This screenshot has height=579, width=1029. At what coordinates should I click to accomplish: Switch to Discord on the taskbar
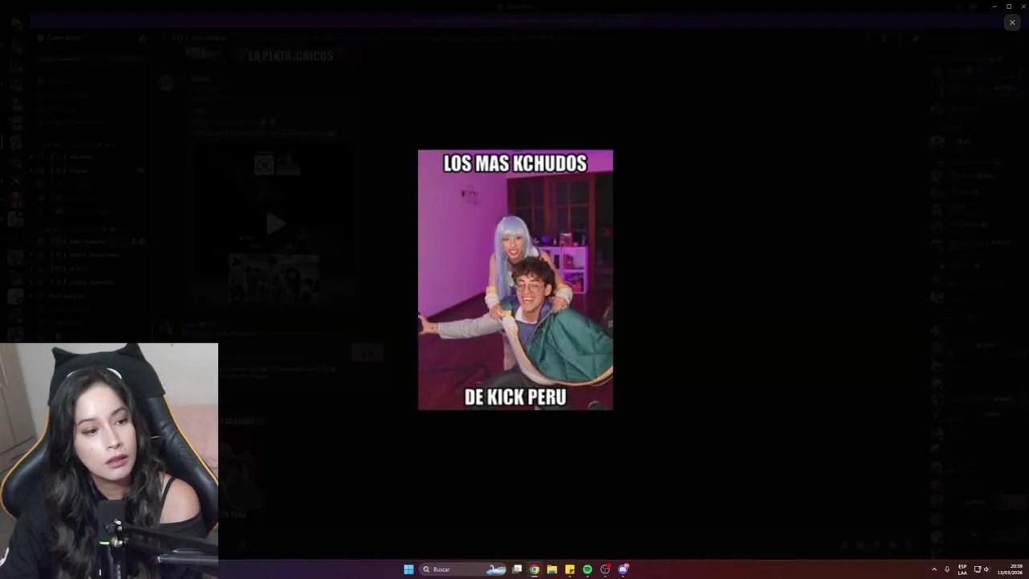pos(623,569)
